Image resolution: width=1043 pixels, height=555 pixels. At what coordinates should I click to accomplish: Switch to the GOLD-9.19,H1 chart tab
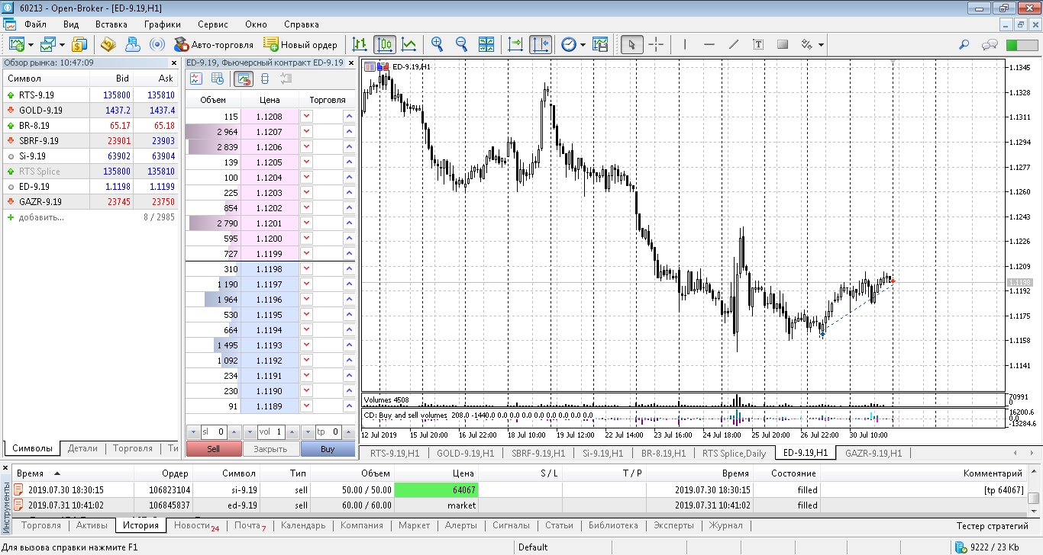click(x=465, y=453)
